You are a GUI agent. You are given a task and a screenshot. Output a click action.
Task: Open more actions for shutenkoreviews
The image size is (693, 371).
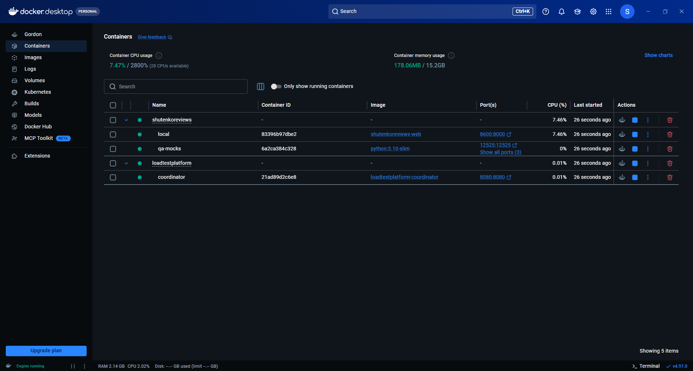(x=648, y=120)
